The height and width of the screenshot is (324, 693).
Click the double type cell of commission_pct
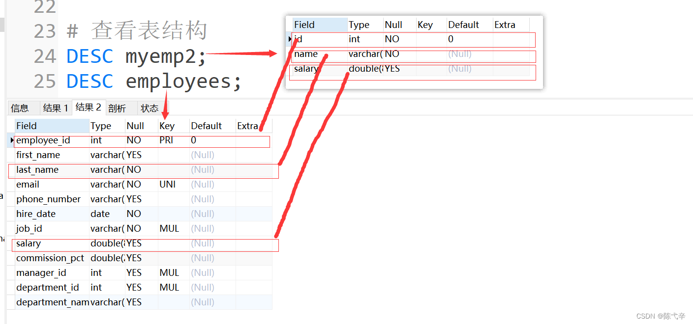(x=107, y=258)
